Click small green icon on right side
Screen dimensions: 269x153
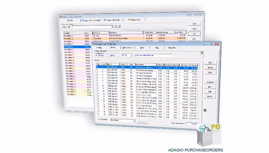tap(205, 110)
